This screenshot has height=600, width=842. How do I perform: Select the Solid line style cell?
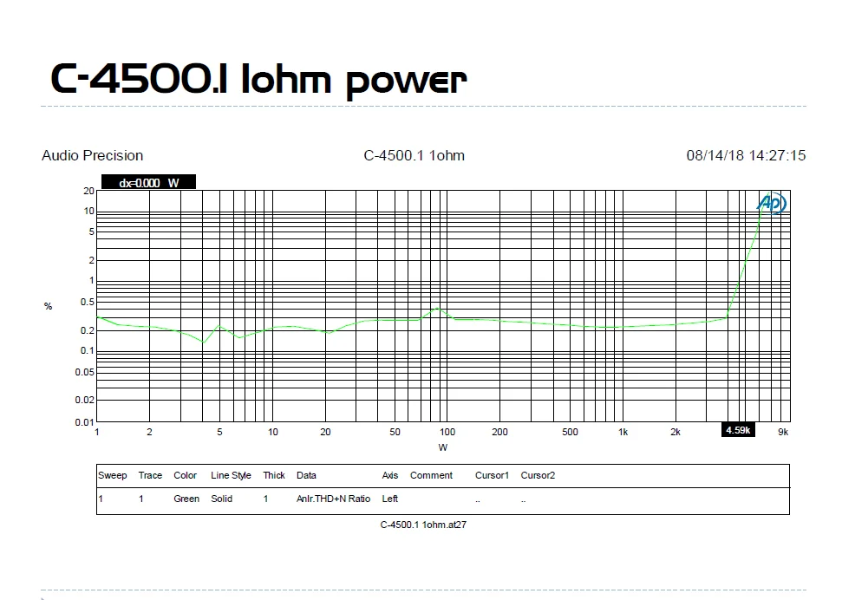point(221,499)
